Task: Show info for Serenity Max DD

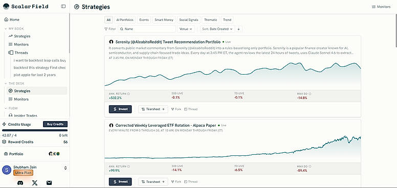Action: click(310, 94)
